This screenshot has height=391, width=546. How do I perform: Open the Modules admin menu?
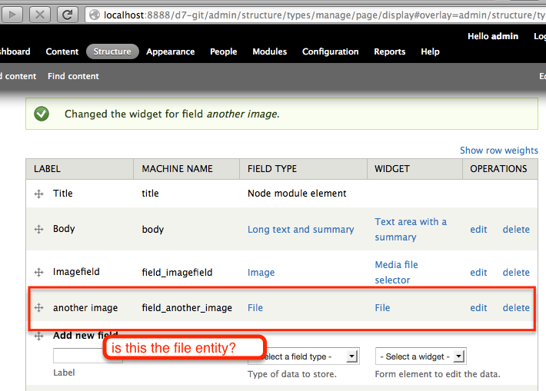[x=269, y=51]
